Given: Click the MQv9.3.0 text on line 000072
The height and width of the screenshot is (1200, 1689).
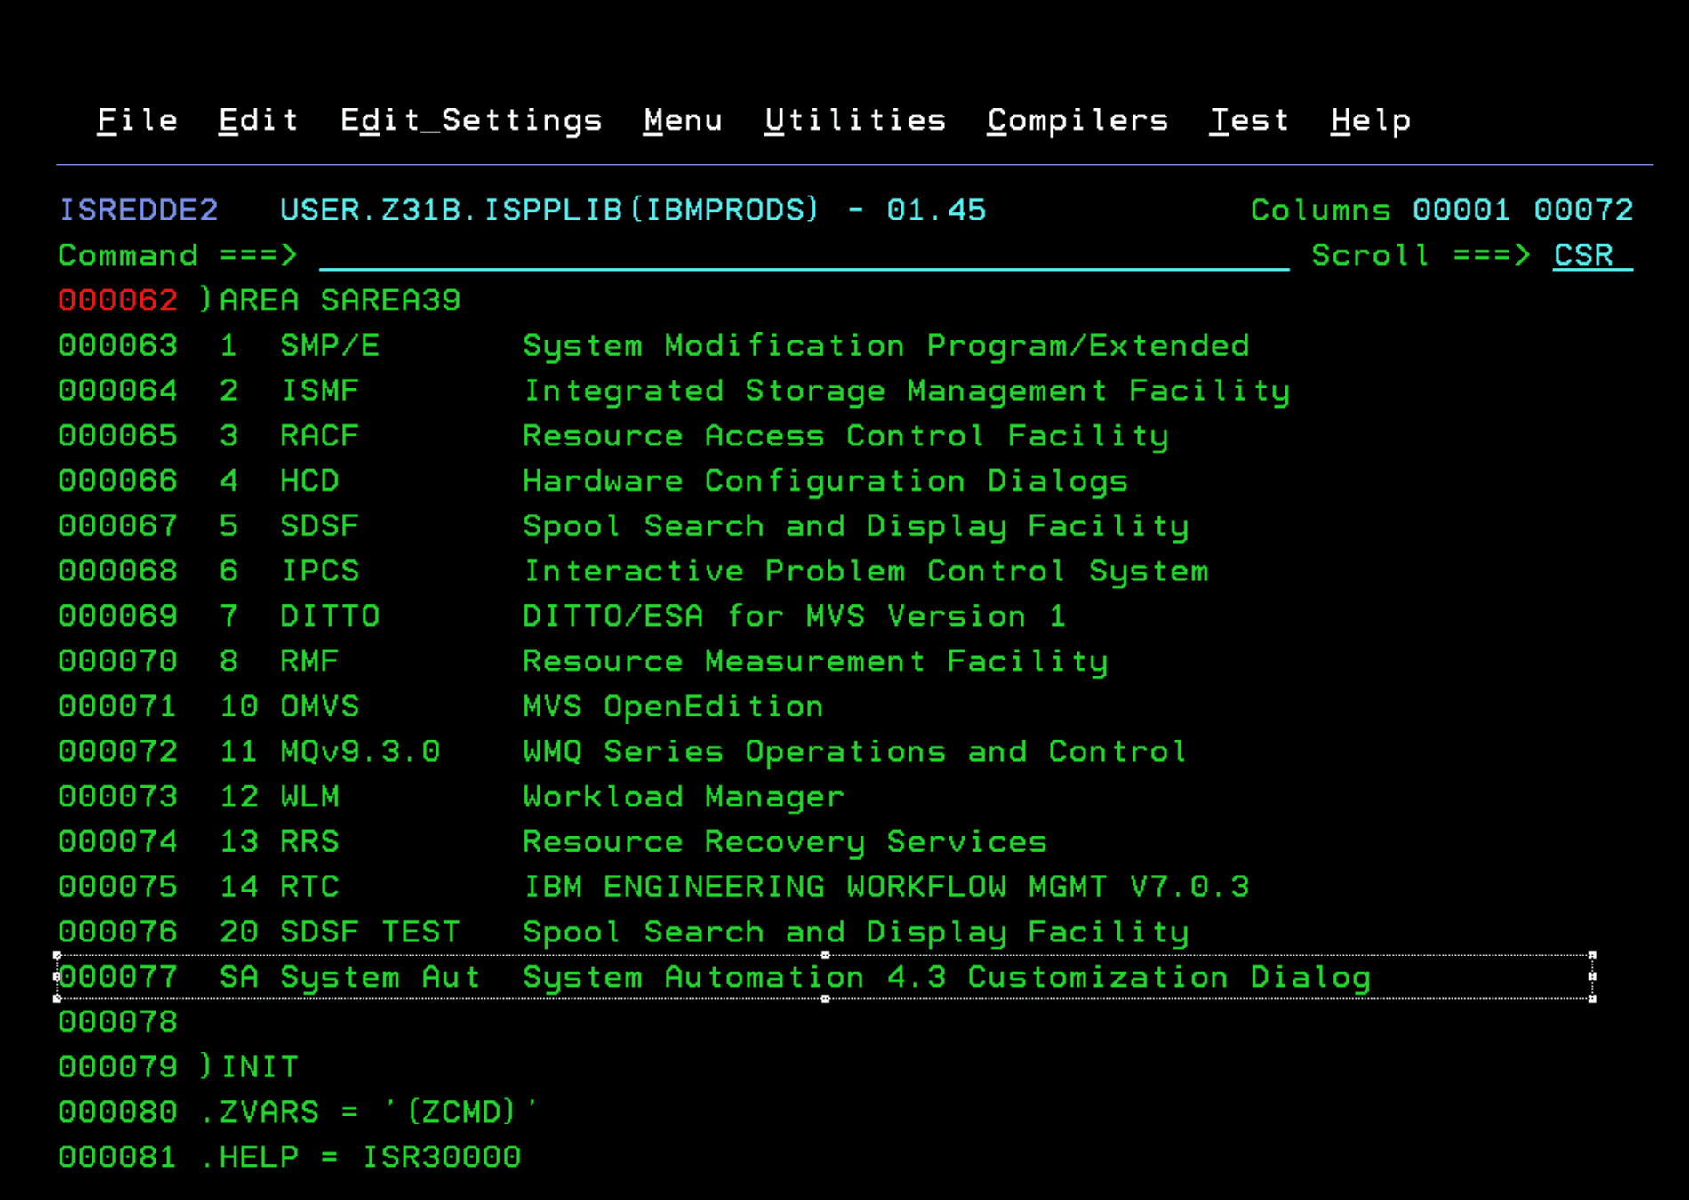Looking at the screenshot, I should (359, 752).
